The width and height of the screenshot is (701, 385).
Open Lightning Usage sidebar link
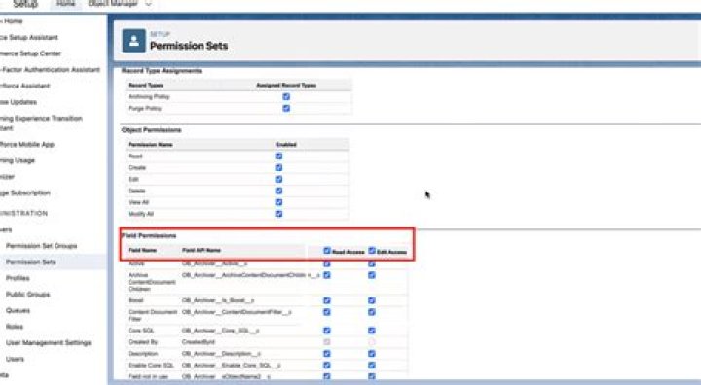[x=18, y=160]
